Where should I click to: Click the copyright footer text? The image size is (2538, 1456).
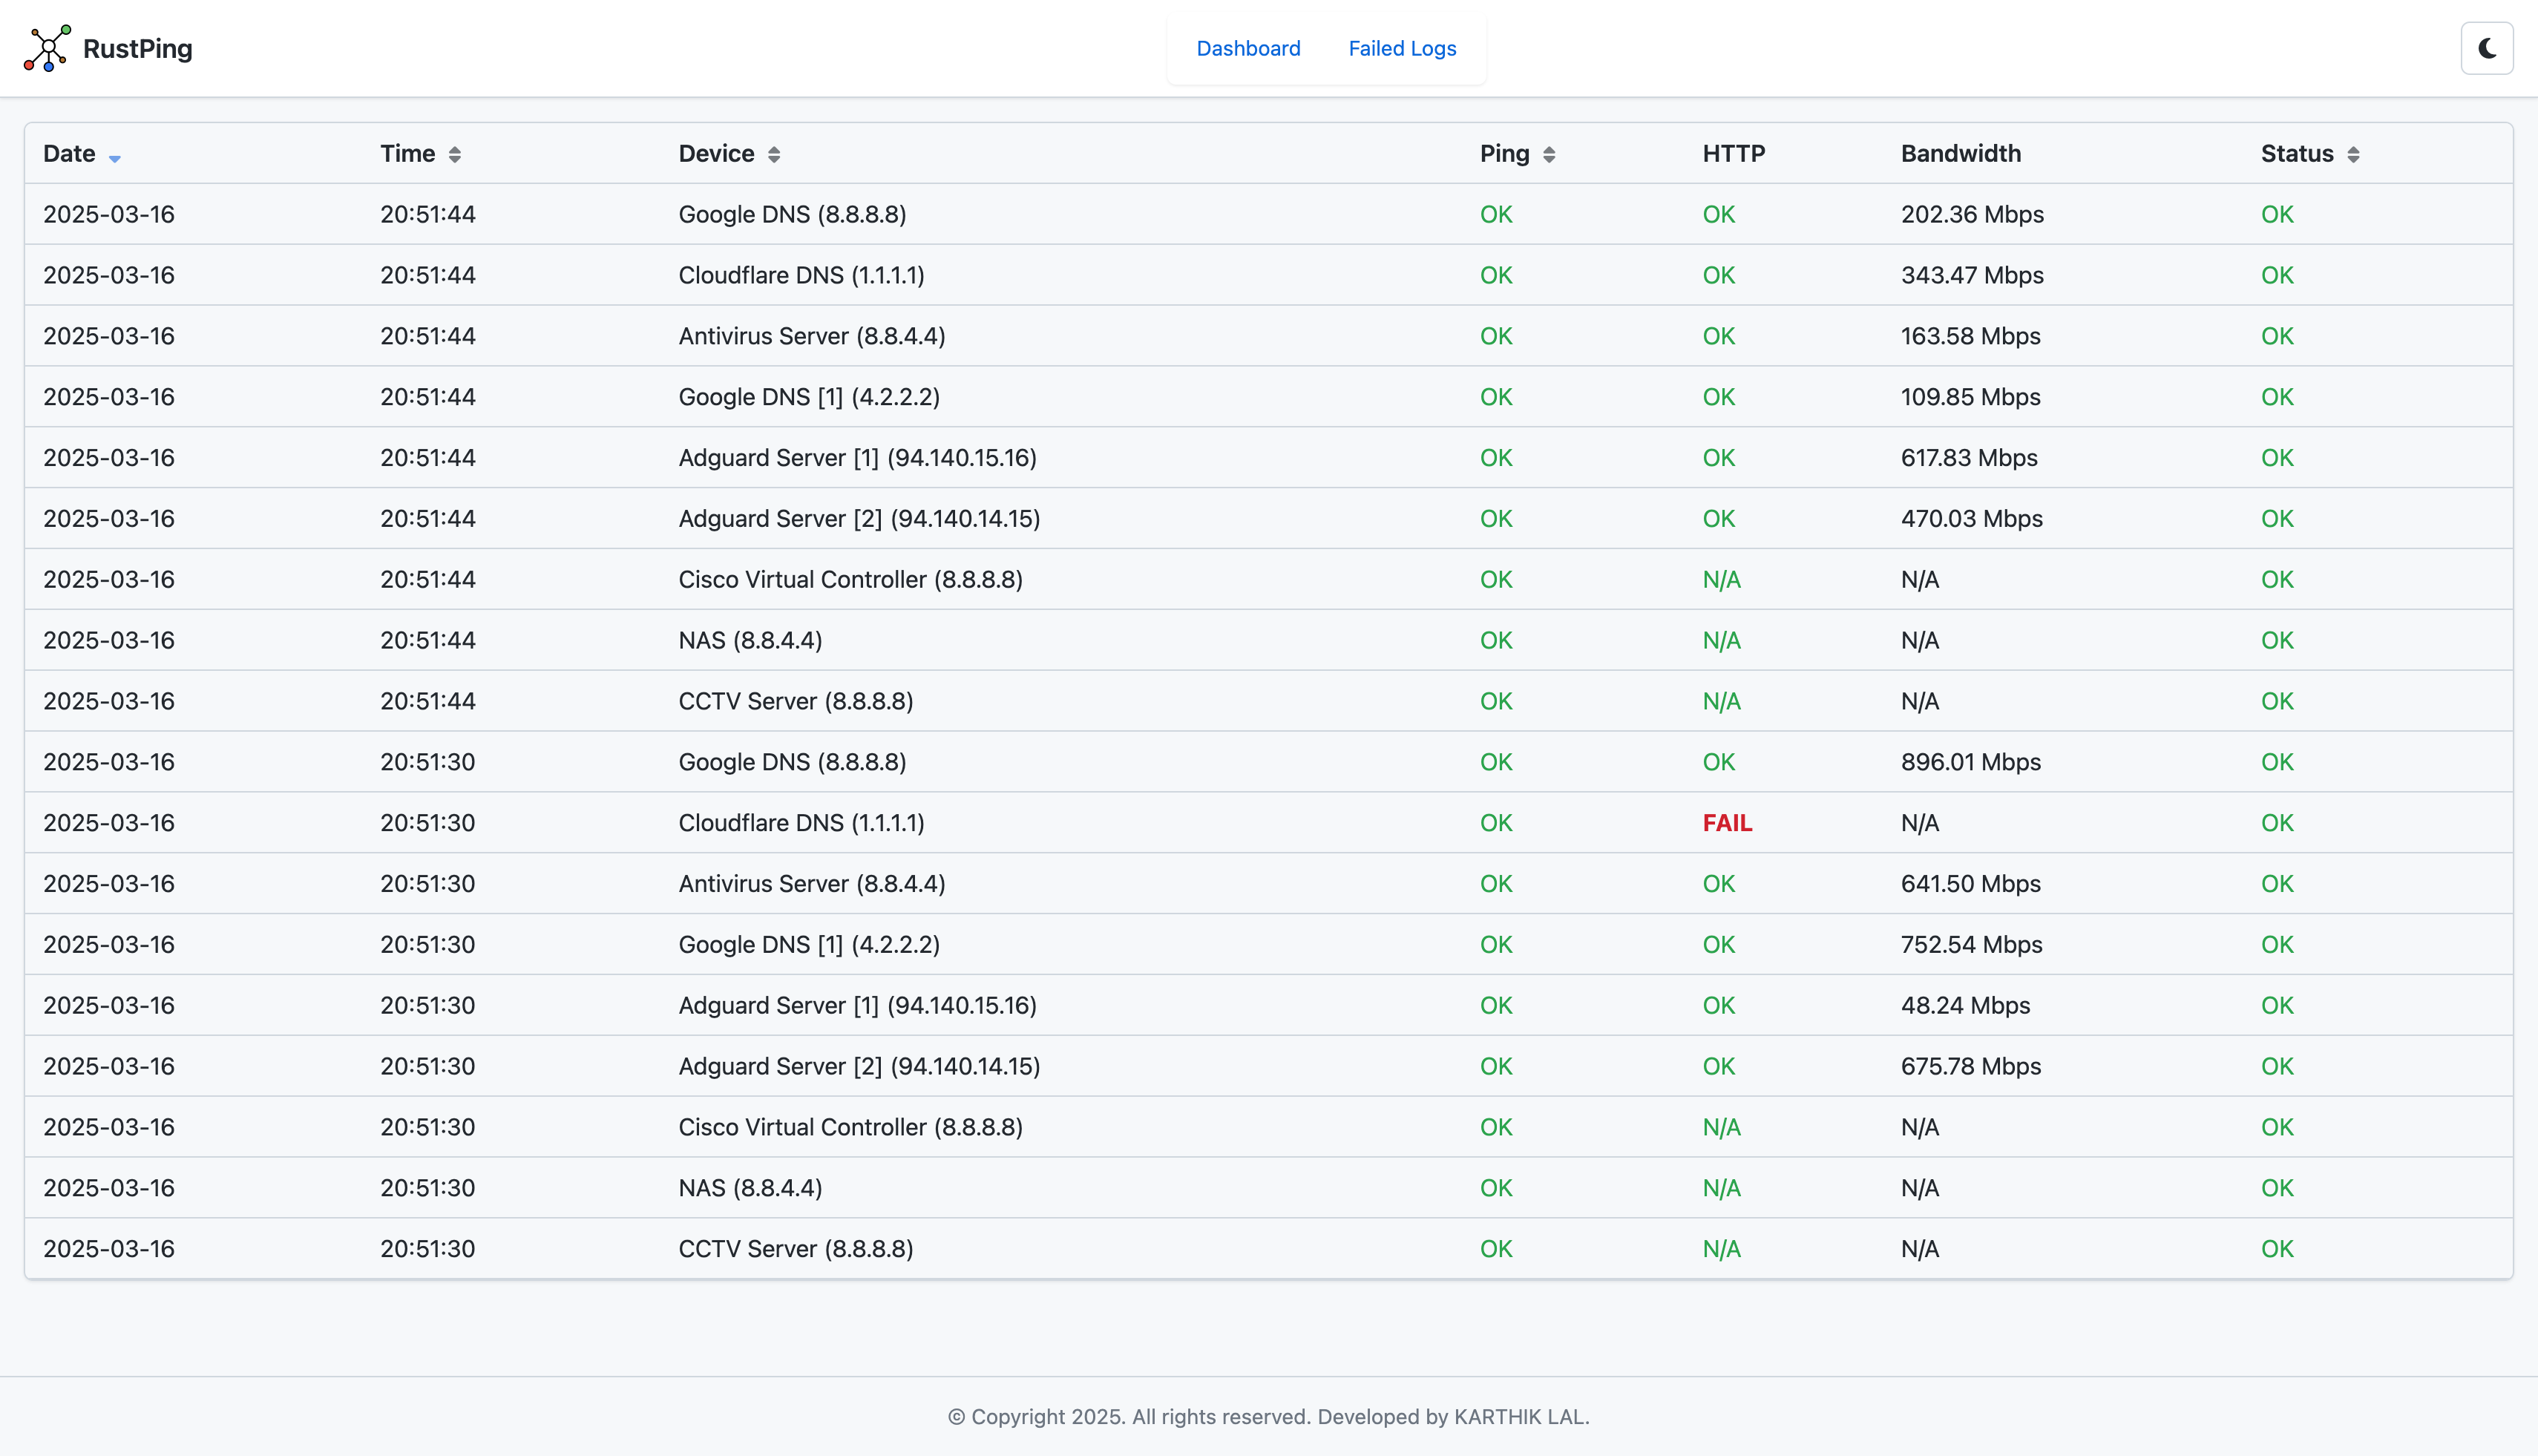point(1268,1416)
